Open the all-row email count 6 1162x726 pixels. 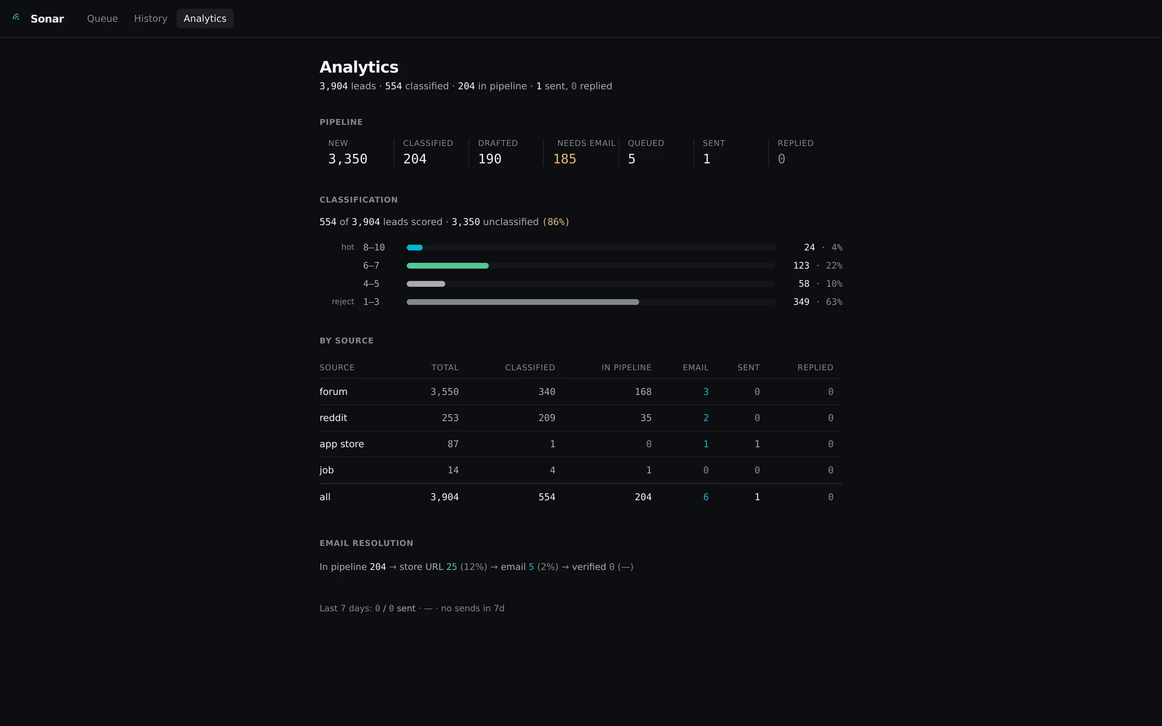706,497
